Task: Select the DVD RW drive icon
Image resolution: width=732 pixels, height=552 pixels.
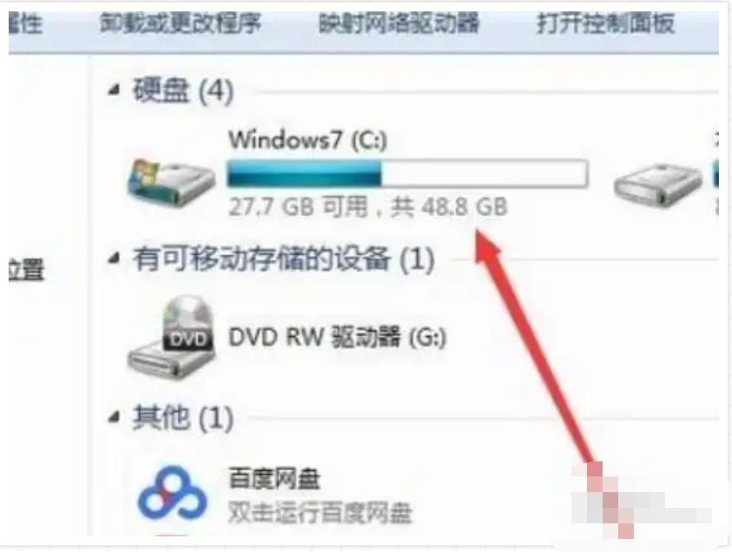Action: (x=171, y=338)
